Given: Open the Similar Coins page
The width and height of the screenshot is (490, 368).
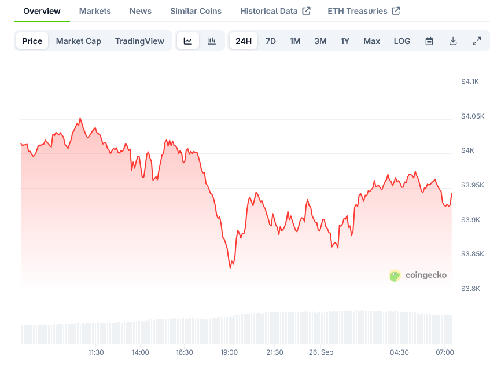Looking at the screenshot, I should coord(195,10).
